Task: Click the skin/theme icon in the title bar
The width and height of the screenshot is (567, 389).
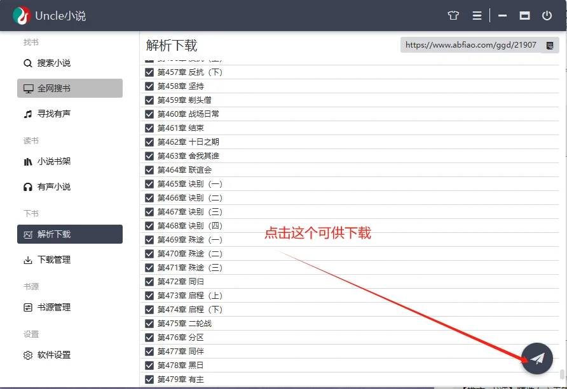Action: (x=453, y=16)
